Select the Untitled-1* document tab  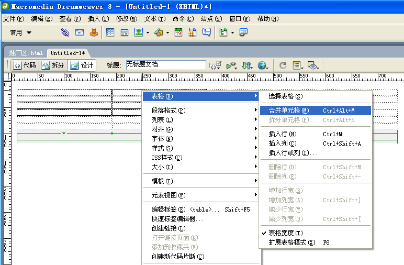68,53
